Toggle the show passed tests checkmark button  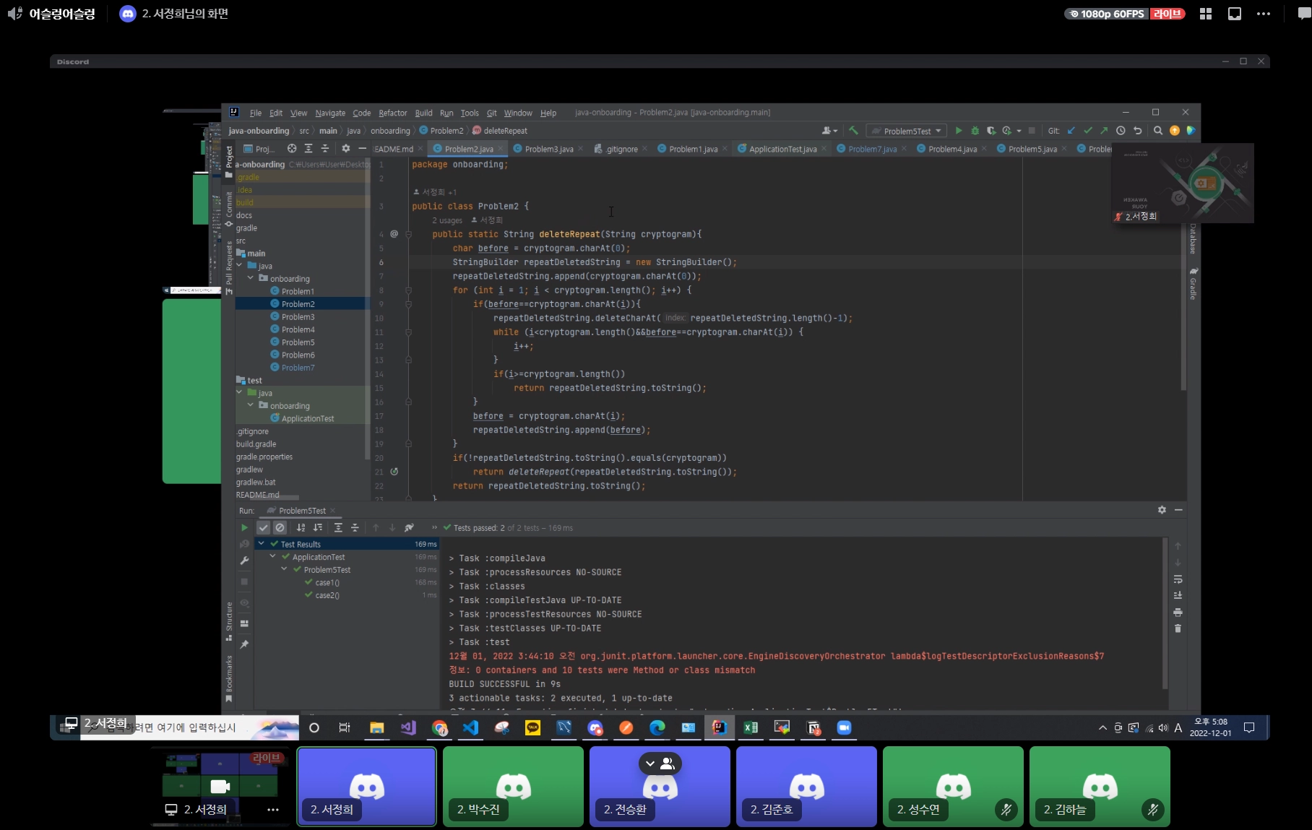point(264,528)
